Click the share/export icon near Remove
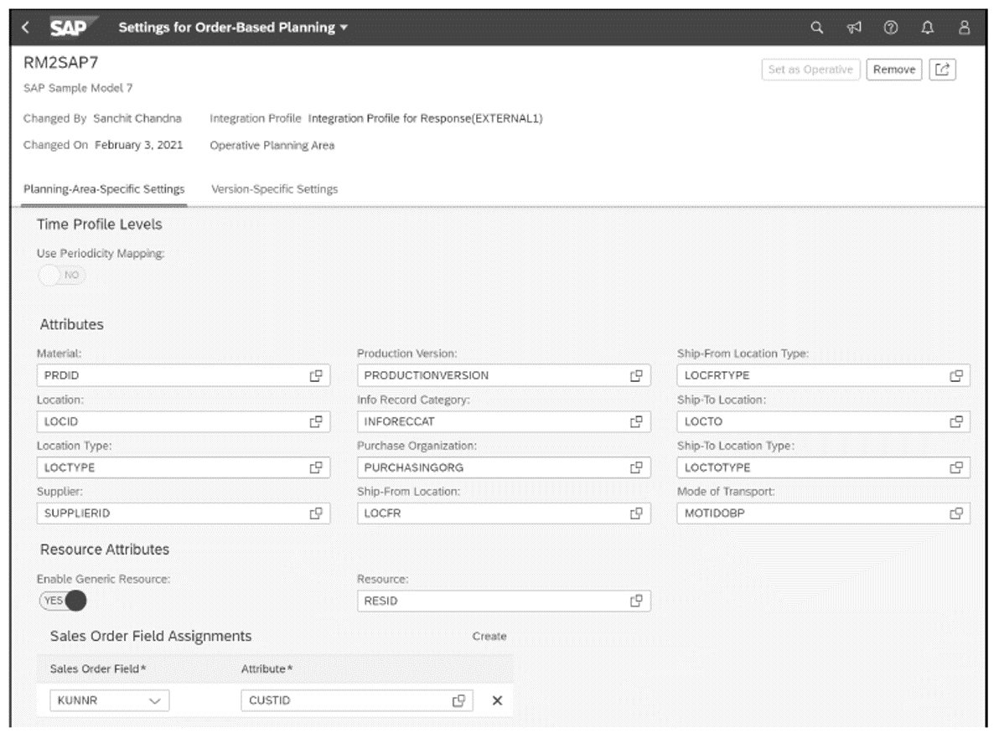The height and width of the screenshot is (738, 999). [x=942, y=70]
